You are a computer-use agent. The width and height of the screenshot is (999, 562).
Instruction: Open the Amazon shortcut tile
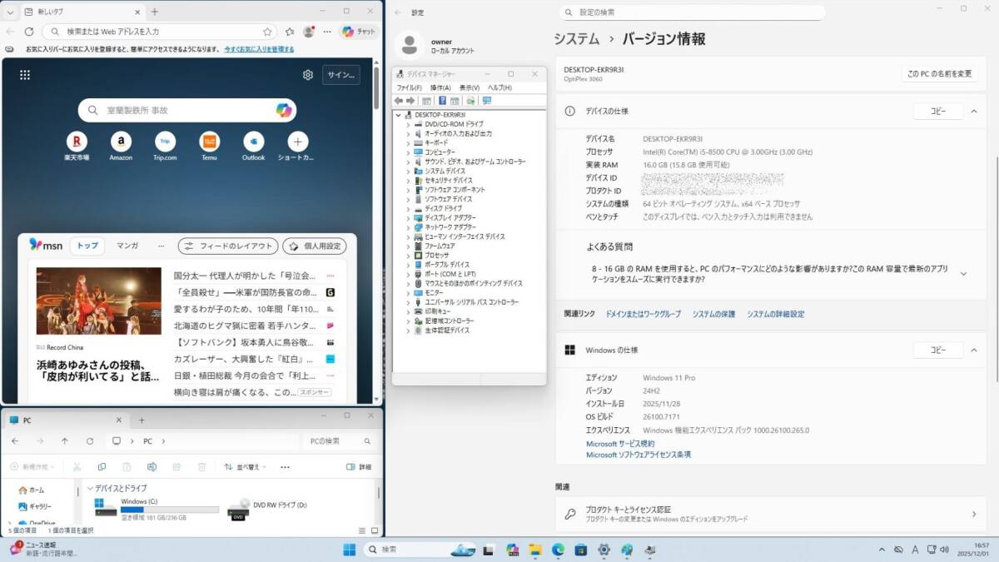pyautogui.click(x=121, y=142)
